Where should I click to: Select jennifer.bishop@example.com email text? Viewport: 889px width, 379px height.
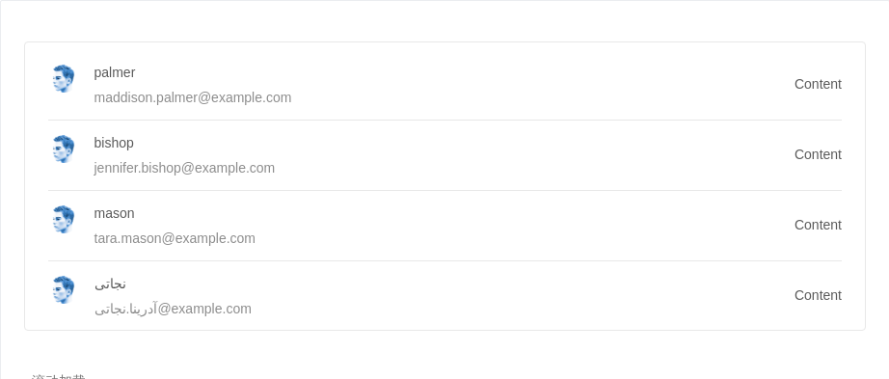[x=184, y=168]
